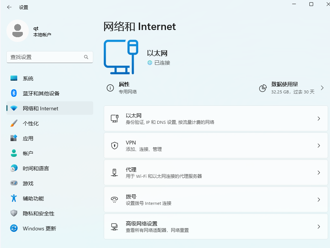Screen dimensions: 330x248
Task: Click the globe icon beside 已连接
Action: coord(149,63)
